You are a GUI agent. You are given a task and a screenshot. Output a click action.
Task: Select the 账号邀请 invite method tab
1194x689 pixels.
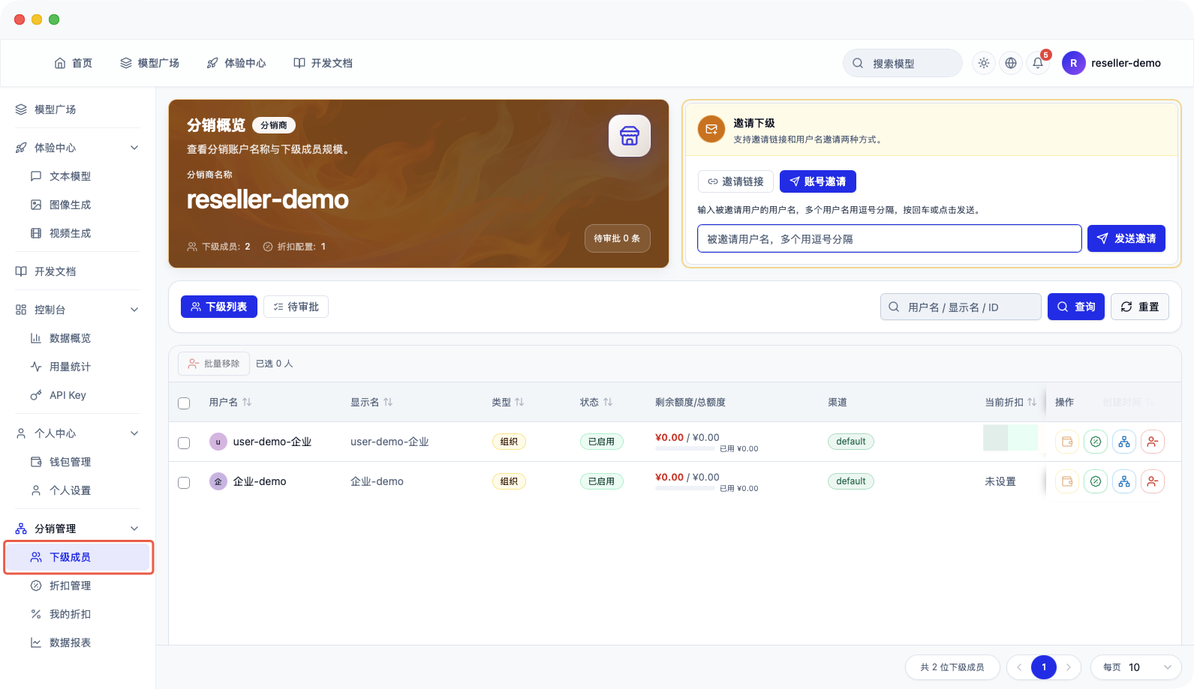point(818,181)
